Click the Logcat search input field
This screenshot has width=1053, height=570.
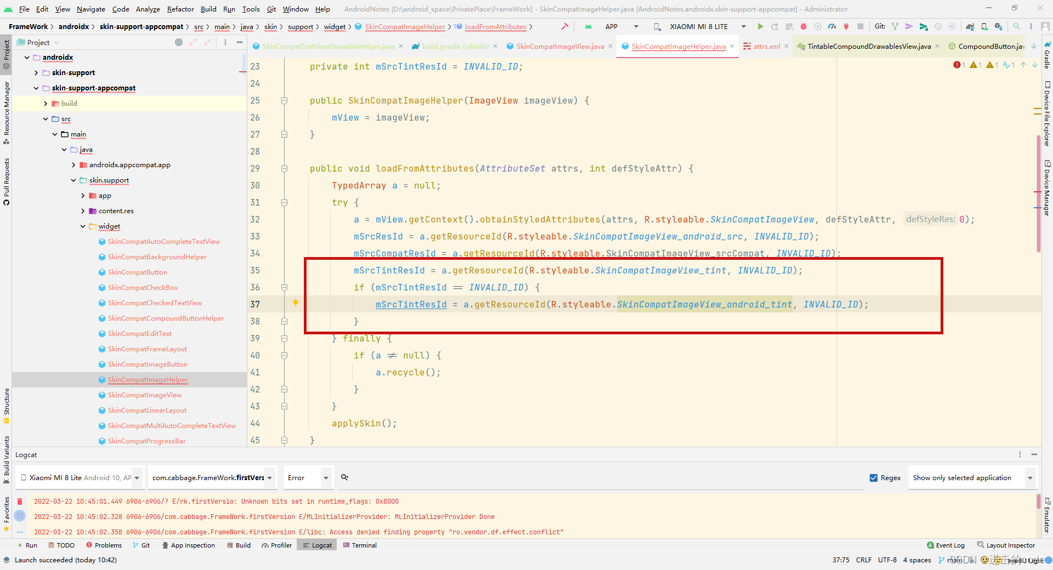601,478
